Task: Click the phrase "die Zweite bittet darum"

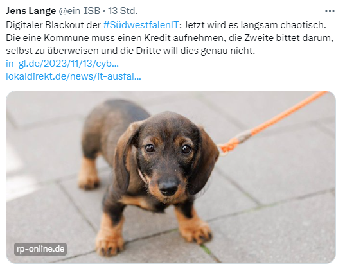Action: [279, 38]
